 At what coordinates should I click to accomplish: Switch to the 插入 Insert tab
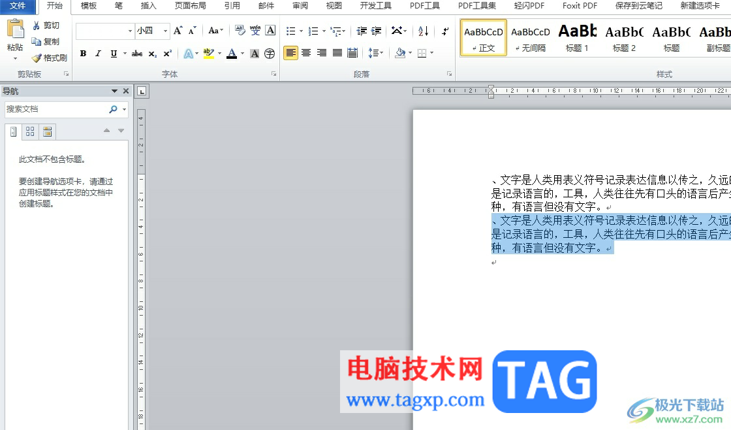coord(148,6)
